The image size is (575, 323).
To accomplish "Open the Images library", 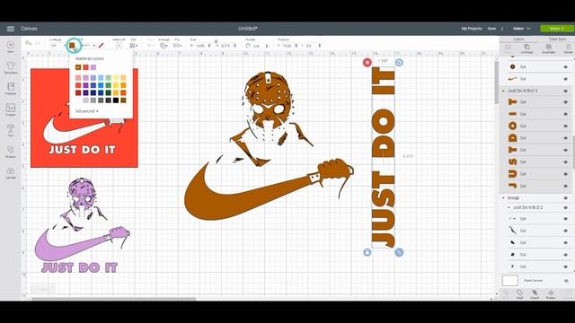I will point(11,109).
